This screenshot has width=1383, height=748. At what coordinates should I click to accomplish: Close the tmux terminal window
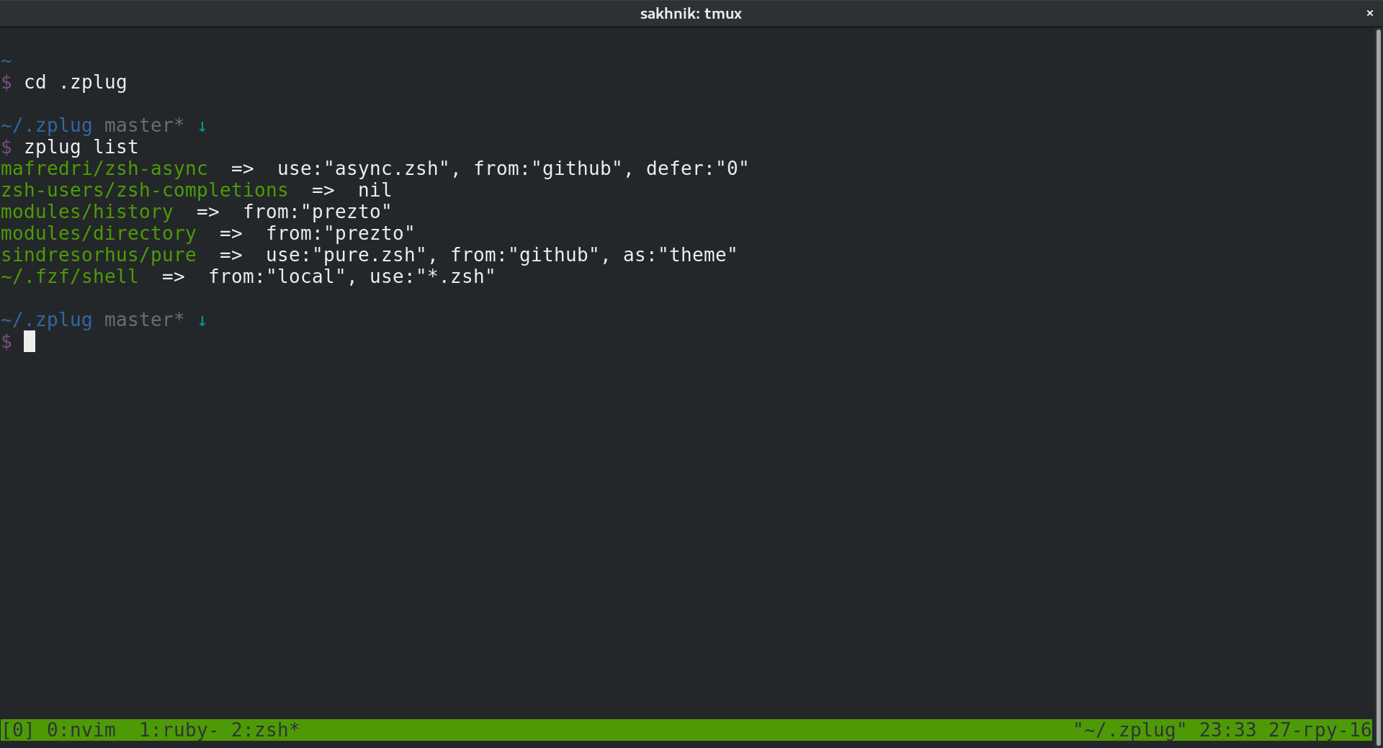[1369, 13]
